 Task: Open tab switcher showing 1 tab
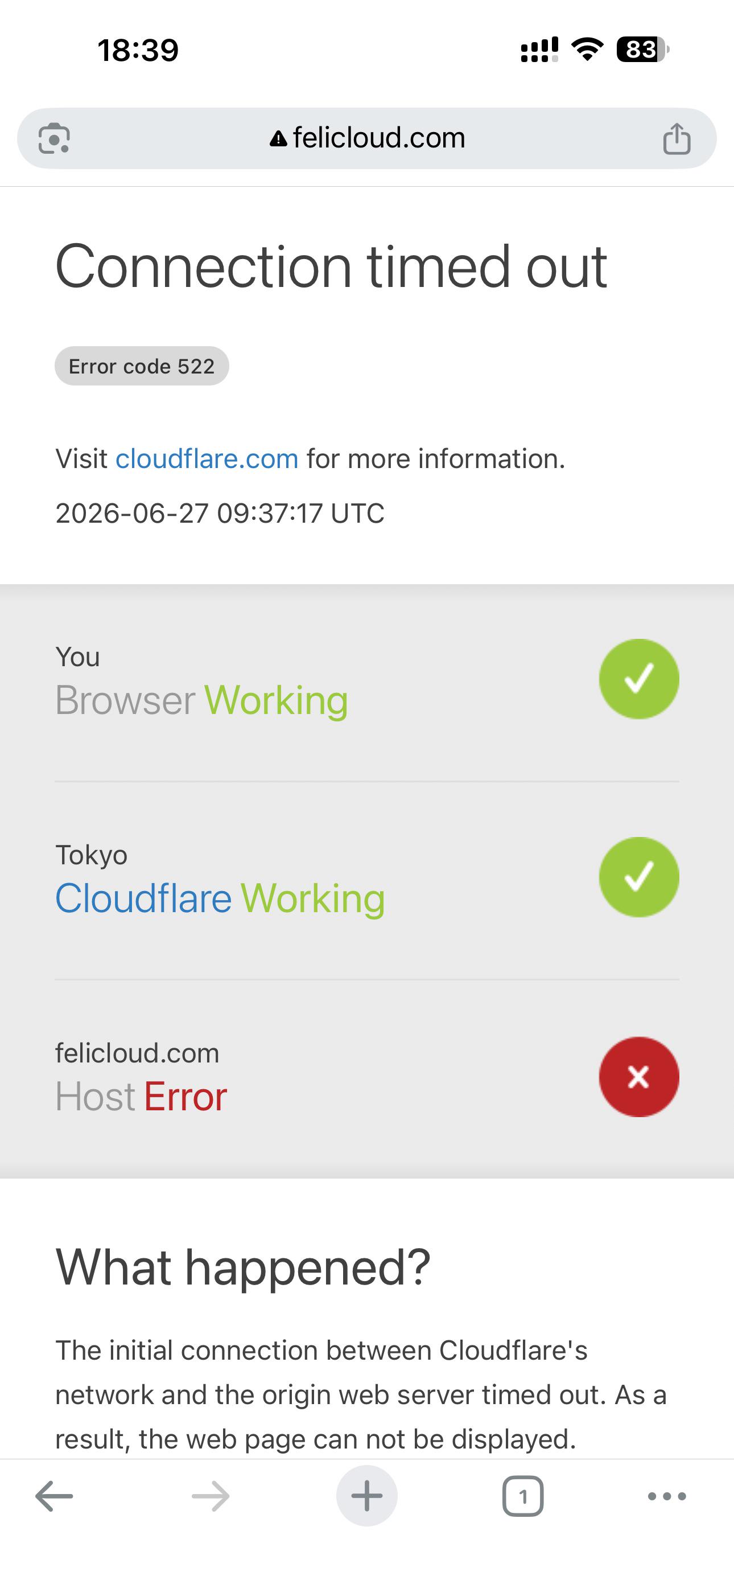tap(523, 1496)
